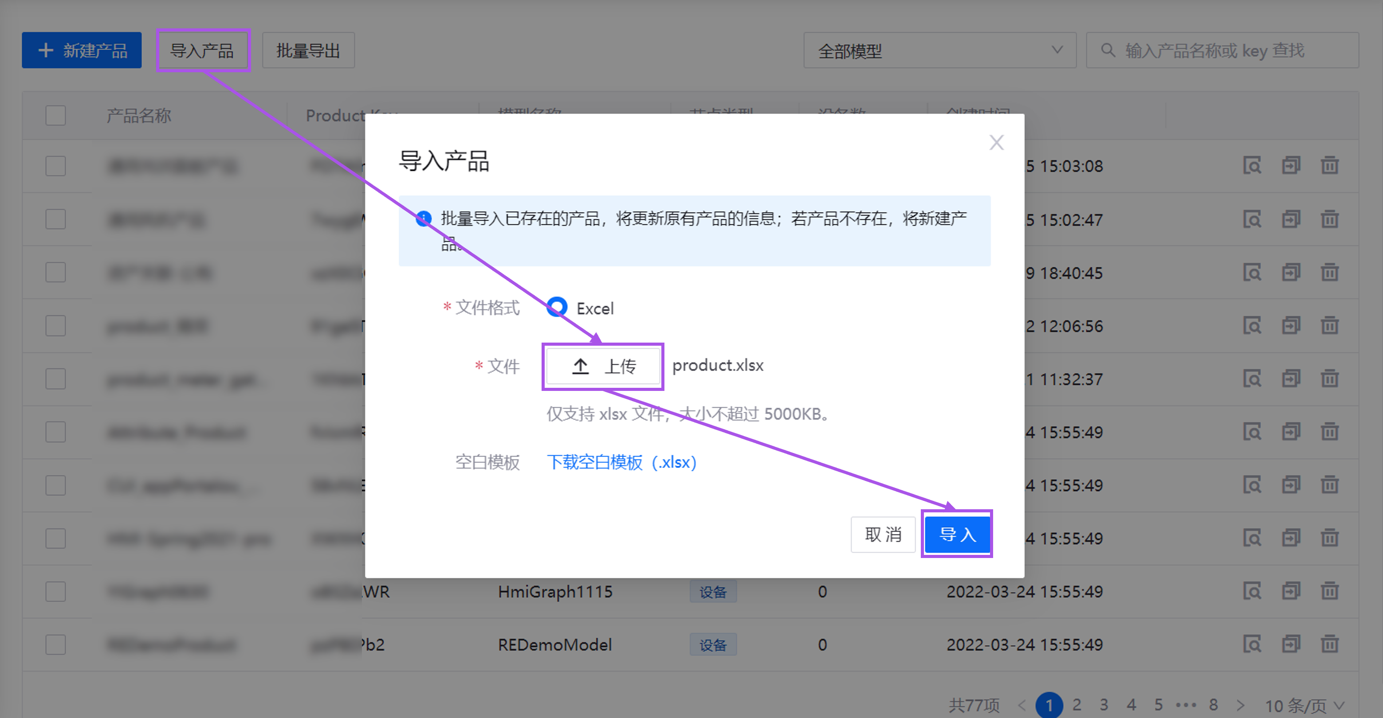The image size is (1383, 718).
Task: Focus the product name or key search field
Action: 1222,51
